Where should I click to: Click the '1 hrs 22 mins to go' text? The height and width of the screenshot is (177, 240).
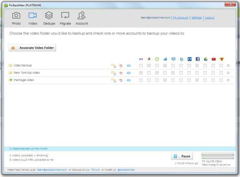coord(187,163)
